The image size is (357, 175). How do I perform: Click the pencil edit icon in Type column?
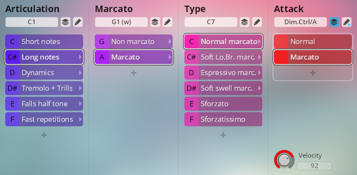(257, 22)
